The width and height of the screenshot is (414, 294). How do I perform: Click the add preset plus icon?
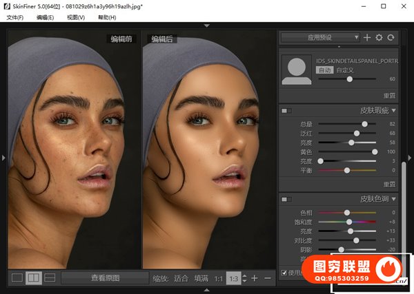click(x=367, y=37)
